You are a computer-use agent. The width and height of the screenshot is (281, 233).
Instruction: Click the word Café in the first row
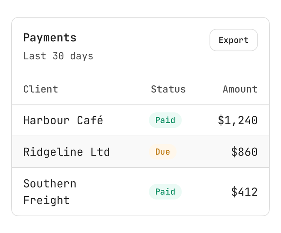90,120
